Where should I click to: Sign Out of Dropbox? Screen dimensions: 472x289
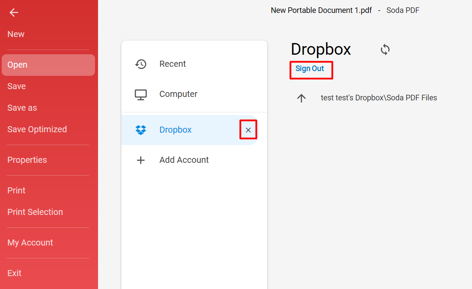310,68
